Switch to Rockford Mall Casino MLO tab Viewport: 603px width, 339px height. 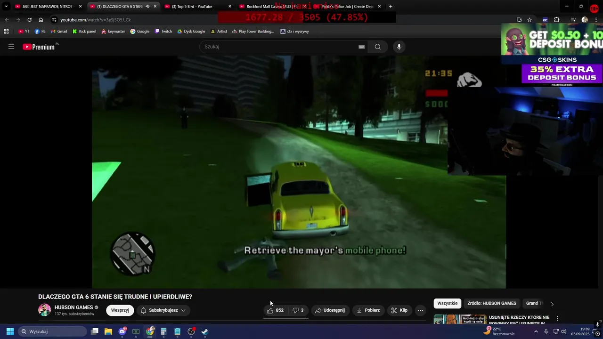click(273, 7)
